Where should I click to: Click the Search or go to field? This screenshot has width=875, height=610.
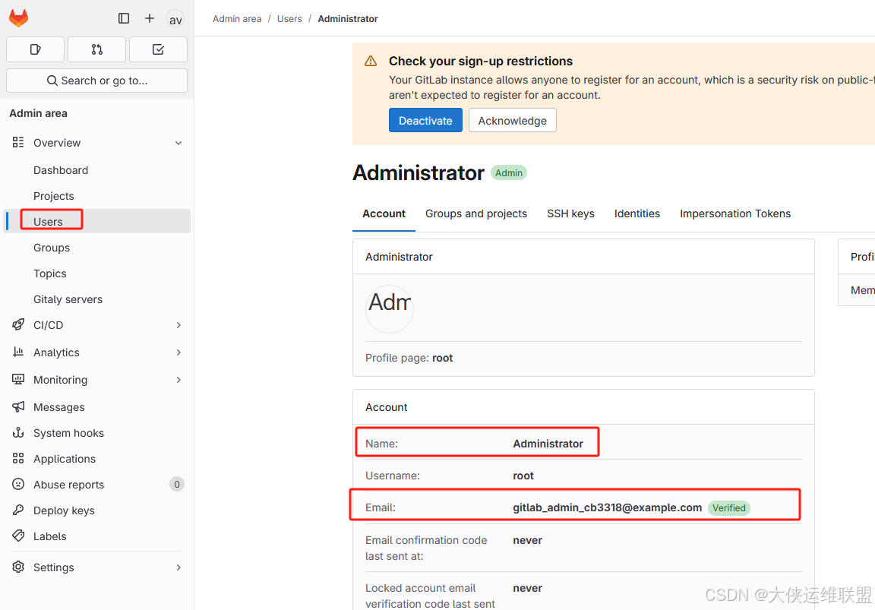pos(96,81)
